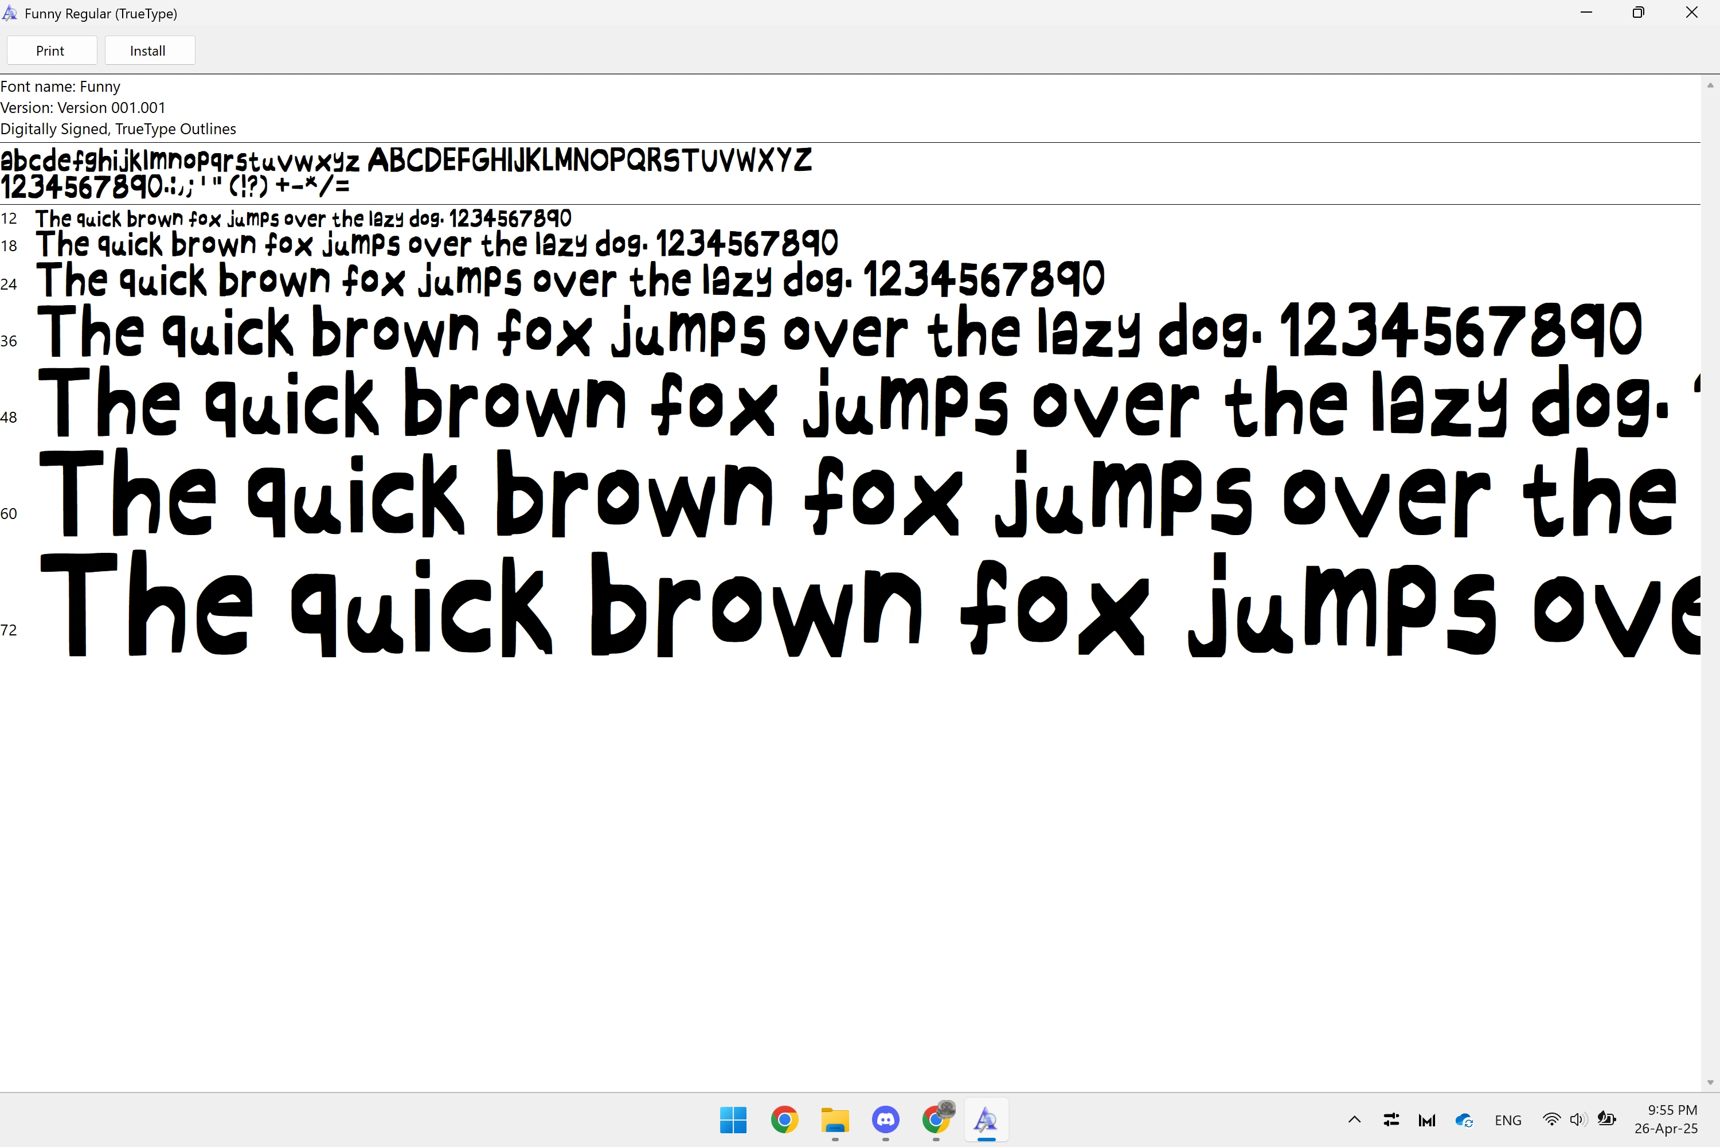This screenshot has width=1720, height=1147.
Task: Print the Funny font preview
Action: [x=51, y=50]
